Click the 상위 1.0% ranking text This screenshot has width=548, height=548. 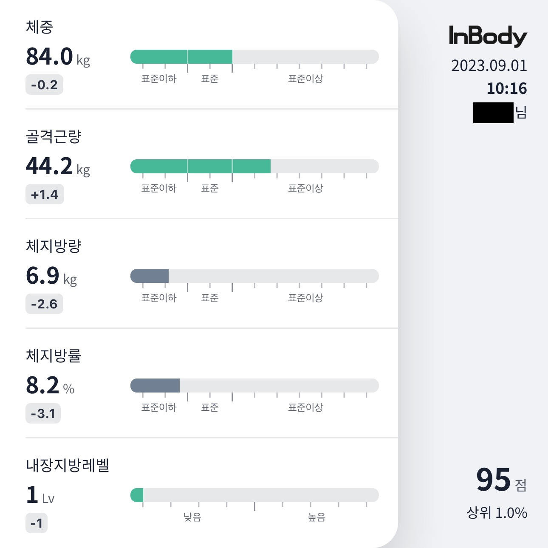tap(497, 513)
